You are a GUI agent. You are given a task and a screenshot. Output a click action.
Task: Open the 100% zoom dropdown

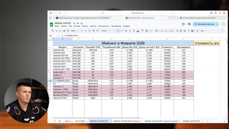pyautogui.click(x=74, y=31)
